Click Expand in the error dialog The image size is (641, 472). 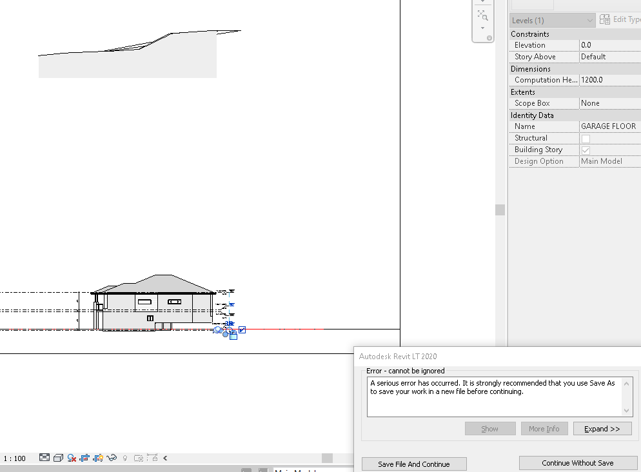(x=602, y=428)
